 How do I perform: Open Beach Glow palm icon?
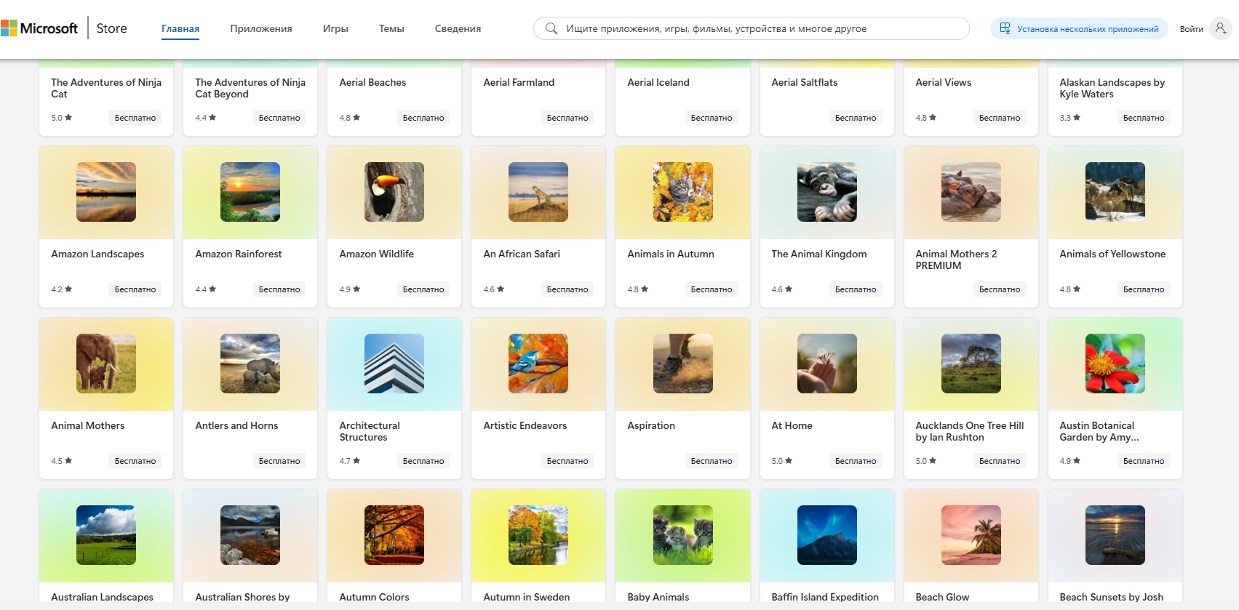tap(971, 535)
